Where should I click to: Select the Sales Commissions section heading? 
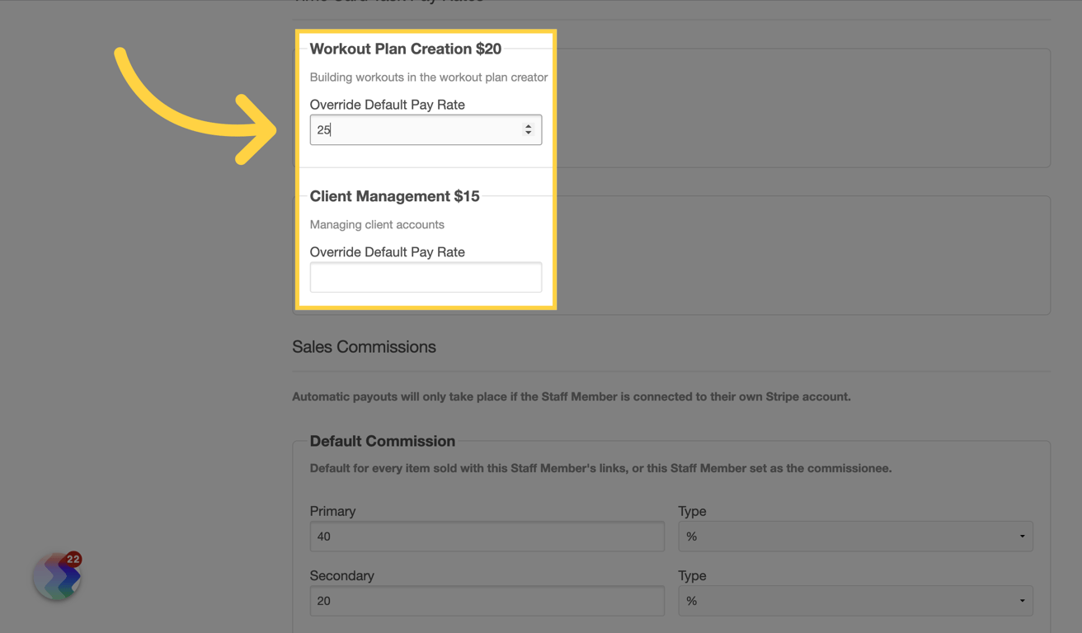pos(364,346)
